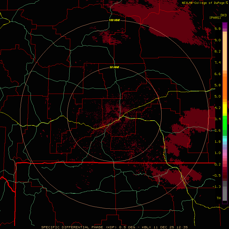Image resolution: width=229 pixels, height=229 pixels.
Task: Click the 5.0 scale value
Action: click(218, 96)
